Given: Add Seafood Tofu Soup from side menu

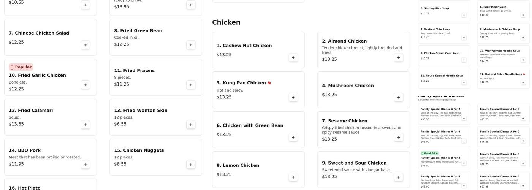Looking at the screenshot, I should [464, 38].
